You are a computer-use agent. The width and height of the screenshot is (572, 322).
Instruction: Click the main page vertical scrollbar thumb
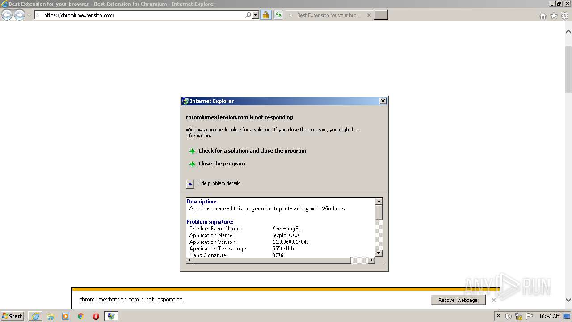pyautogui.click(x=568, y=69)
